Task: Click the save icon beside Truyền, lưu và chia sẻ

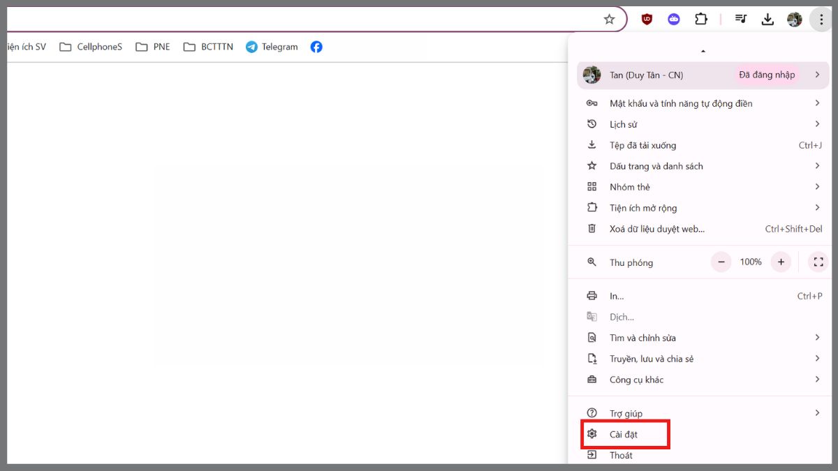Action: click(591, 359)
